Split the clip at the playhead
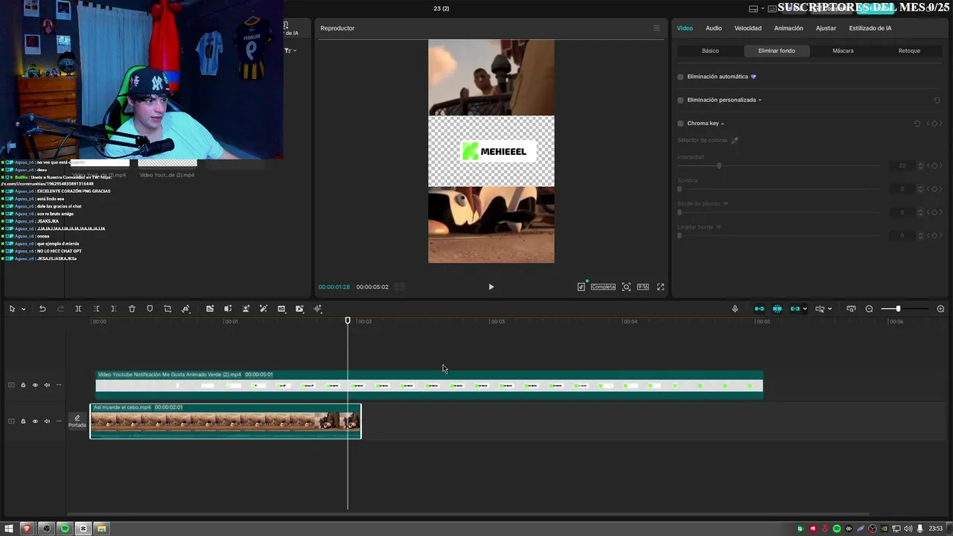Viewport: 953px width, 536px height. coord(78,309)
